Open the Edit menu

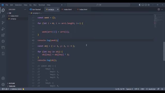(11, 5)
